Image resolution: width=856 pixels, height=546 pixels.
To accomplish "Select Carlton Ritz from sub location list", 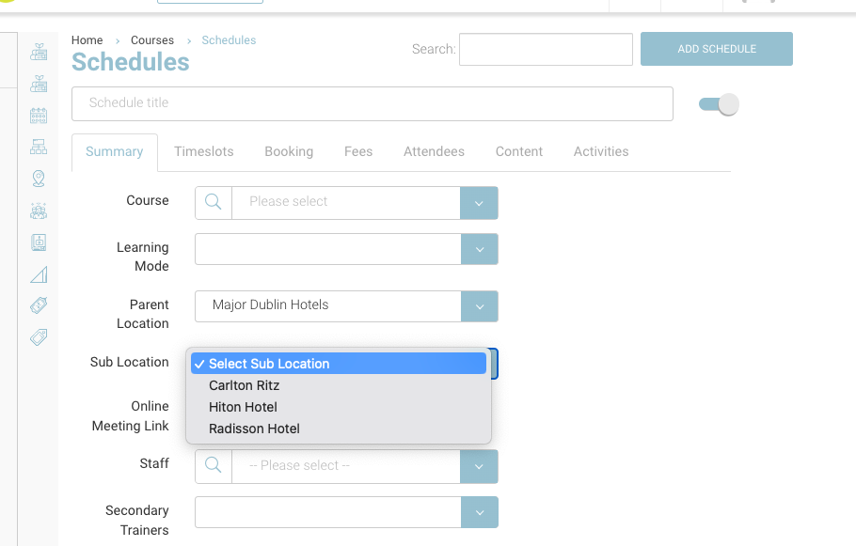I will click(x=245, y=385).
